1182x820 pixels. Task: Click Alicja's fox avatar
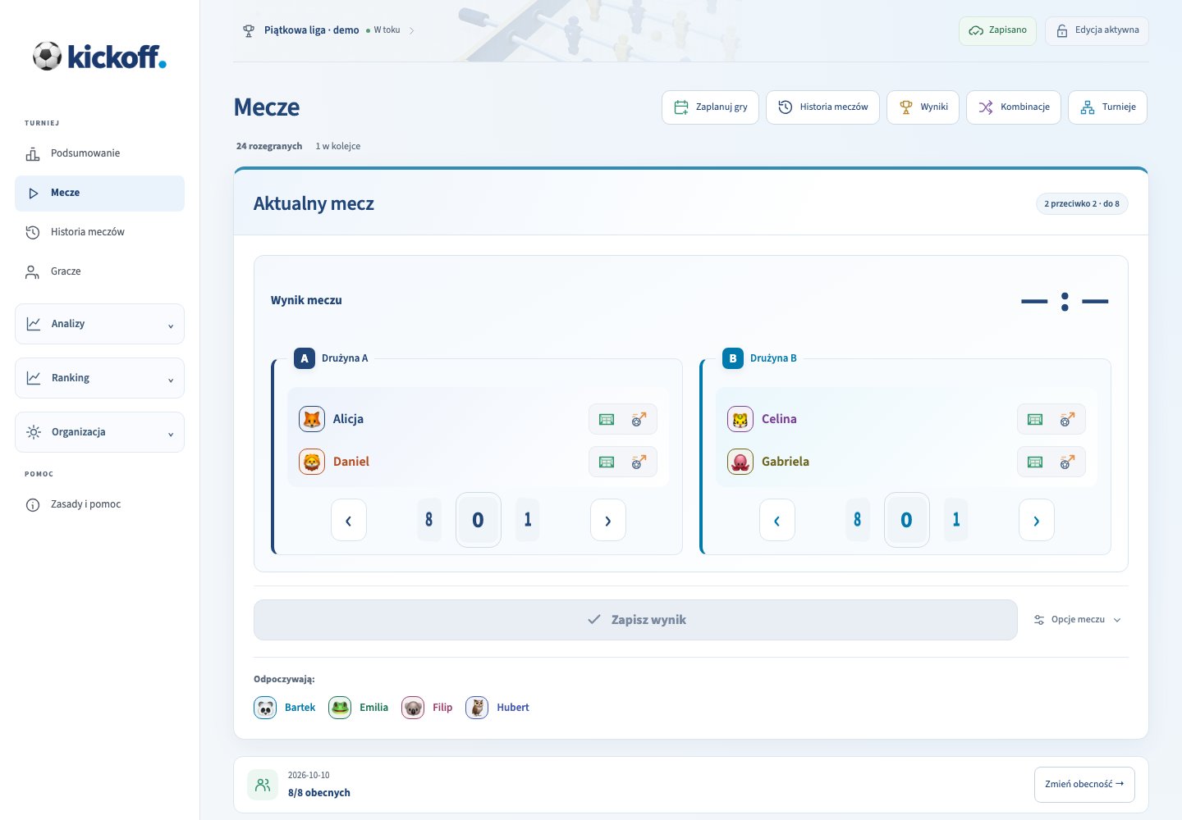(x=312, y=419)
